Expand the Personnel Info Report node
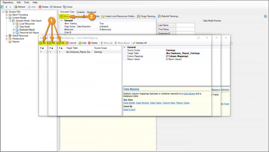 [14, 33]
